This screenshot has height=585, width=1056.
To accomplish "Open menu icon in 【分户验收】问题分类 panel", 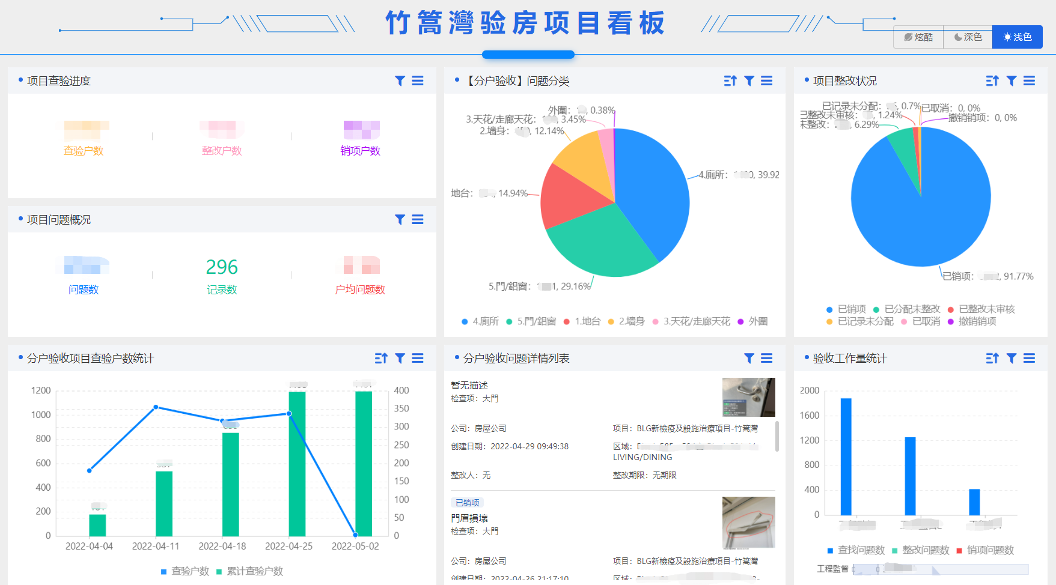I will click(x=767, y=81).
